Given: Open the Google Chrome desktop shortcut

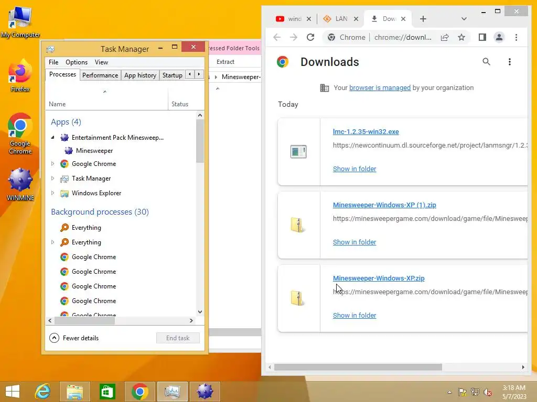Looking at the screenshot, I should pyautogui.click(x=20, y=133).
